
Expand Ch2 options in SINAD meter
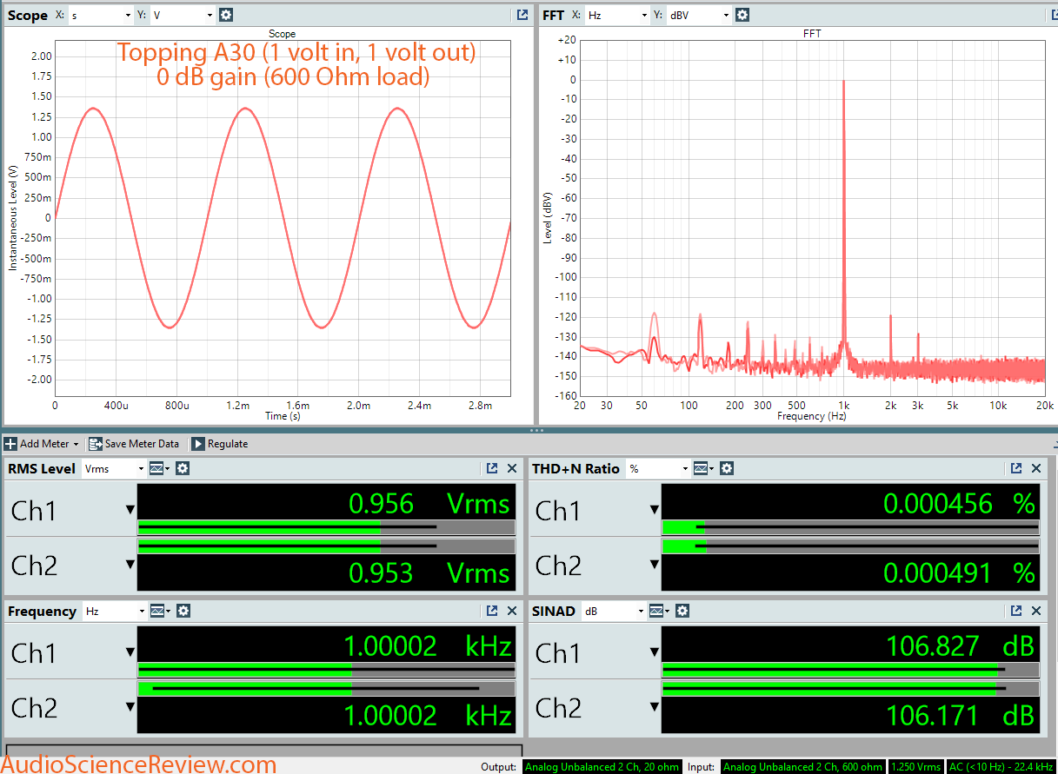tap(655, 707)
